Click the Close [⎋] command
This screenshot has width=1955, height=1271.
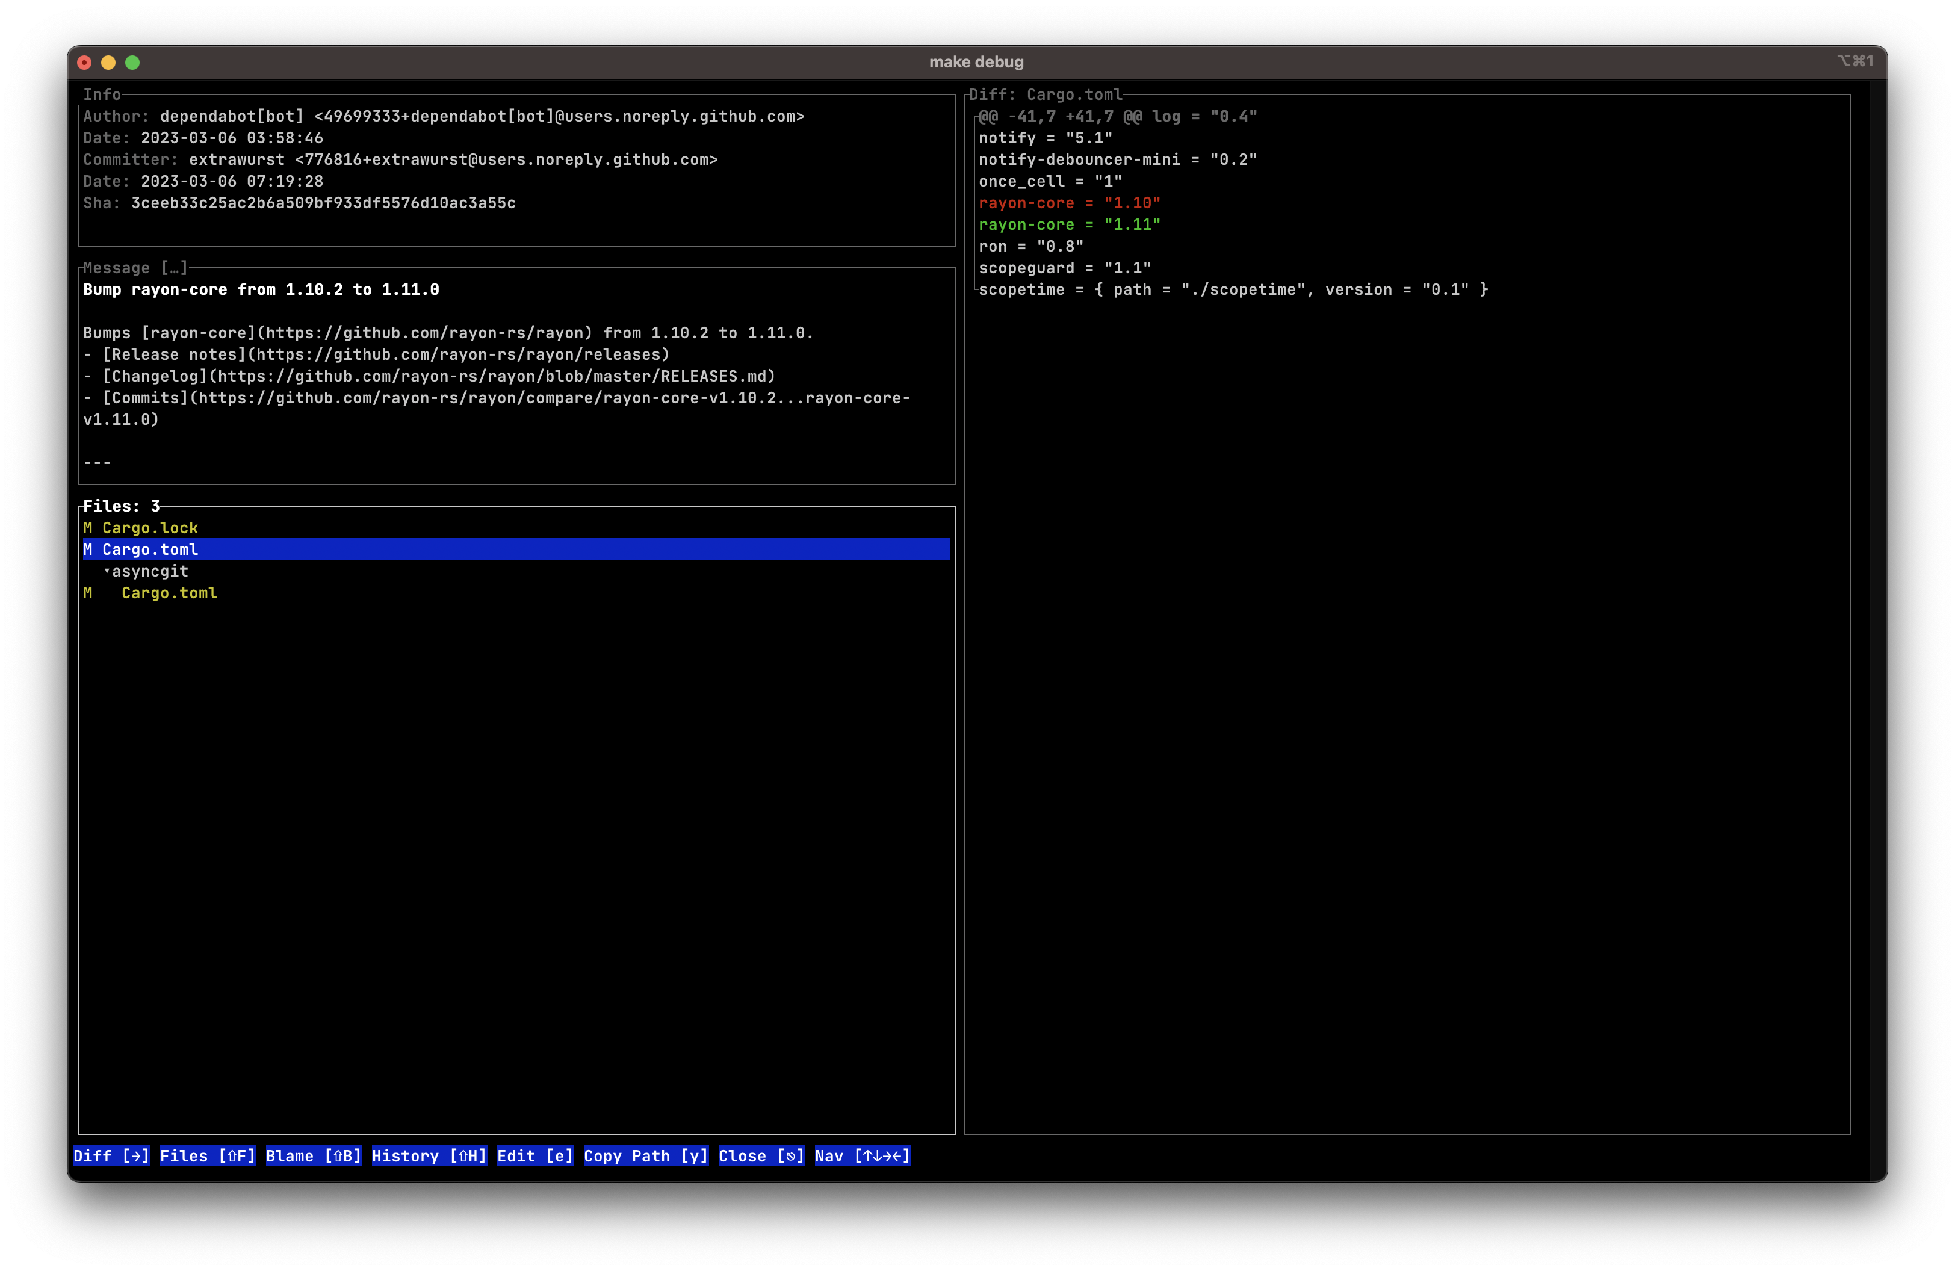coord(761,1155)
